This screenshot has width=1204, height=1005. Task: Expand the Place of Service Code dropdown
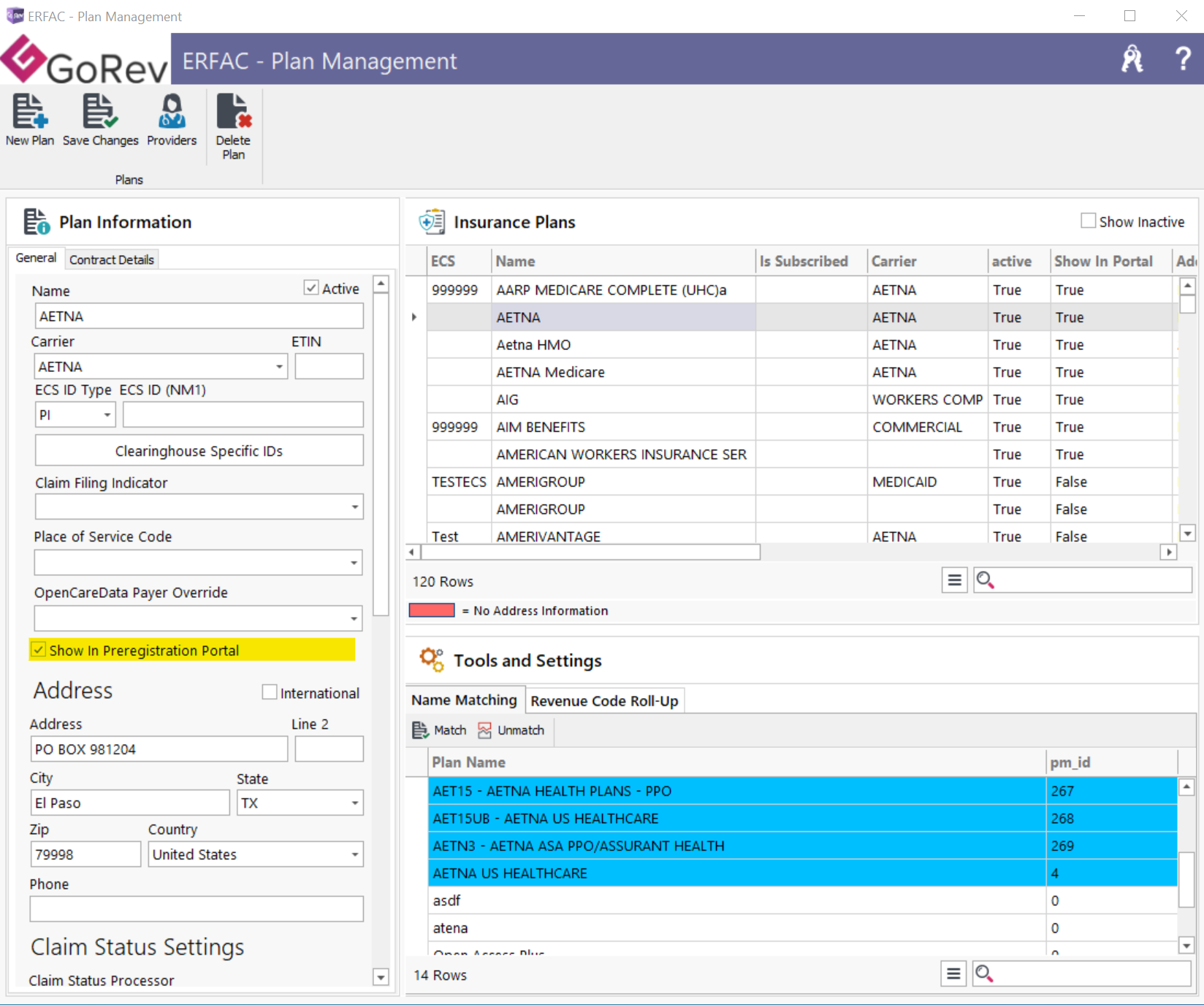click(354, 563)
